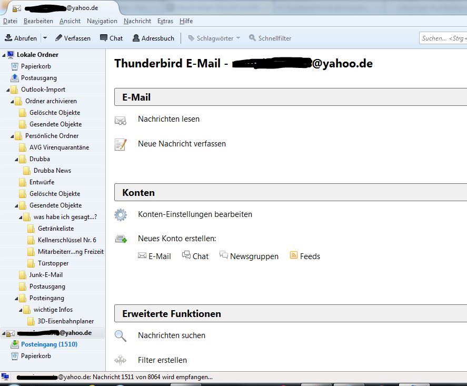The image size is (467, 386).
Task: Click the magnifier icon for message search
Action: 121,336
